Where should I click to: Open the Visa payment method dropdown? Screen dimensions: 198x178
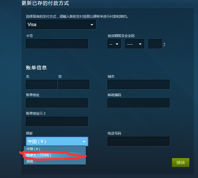click(61, 25)
